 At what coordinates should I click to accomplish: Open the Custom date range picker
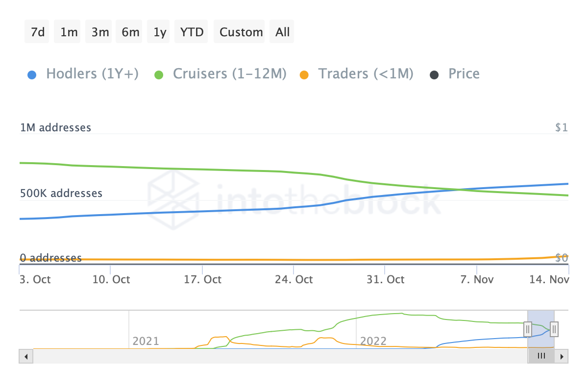241,32
